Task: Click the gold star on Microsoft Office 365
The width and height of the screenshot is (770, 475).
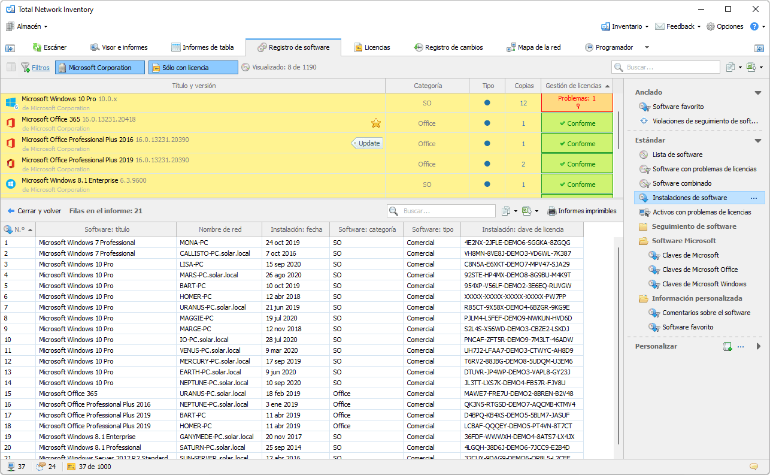Action: pyautogui.click(x=376, y=123)
